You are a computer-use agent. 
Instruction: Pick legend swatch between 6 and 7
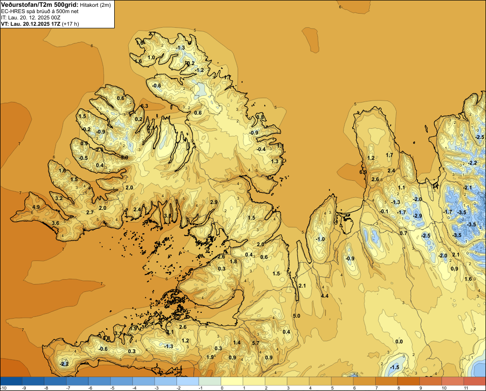(x=364, y=381)
